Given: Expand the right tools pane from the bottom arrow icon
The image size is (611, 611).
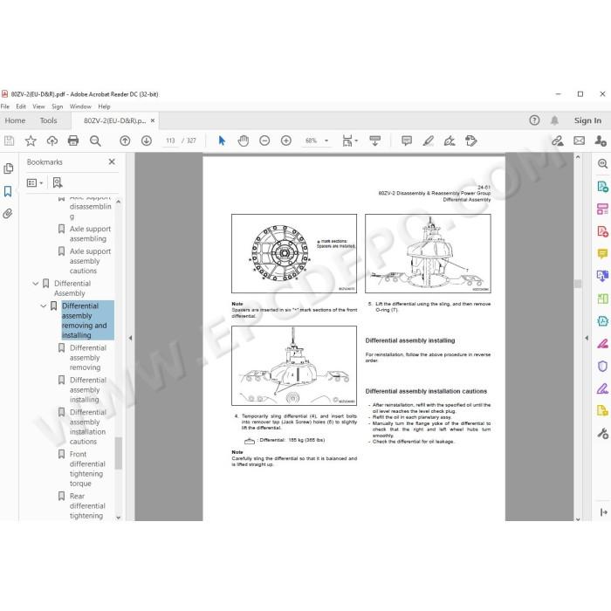Looking at the screenshot, I should pyautogui.click(x=604, y=512).
